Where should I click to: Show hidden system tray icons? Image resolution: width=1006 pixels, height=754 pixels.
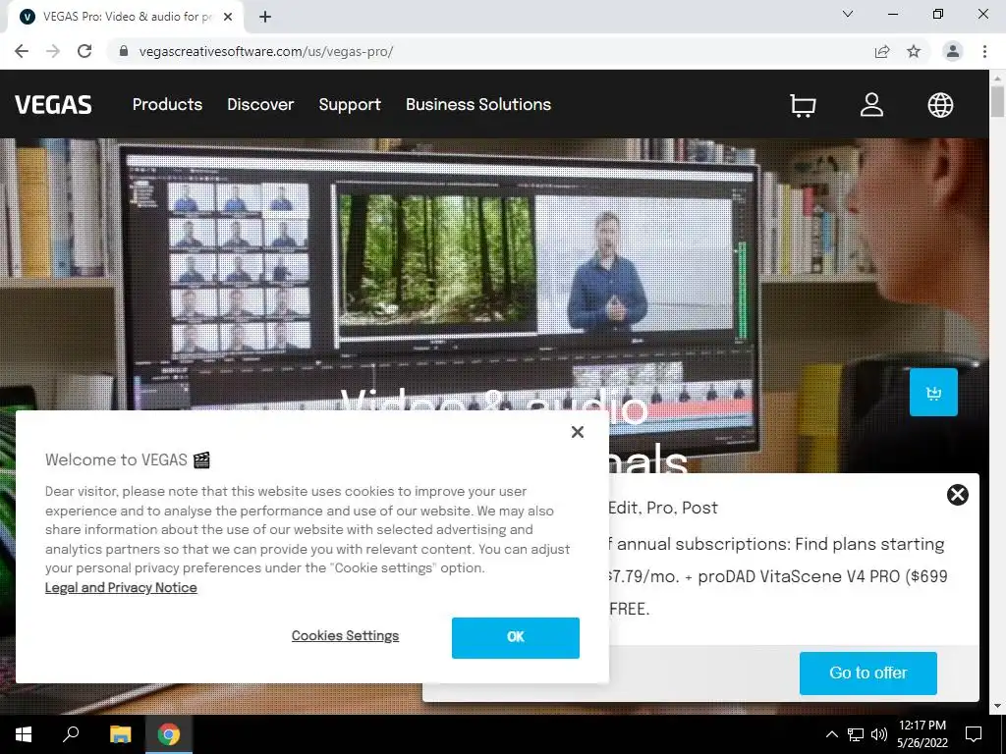(x=831, y=734)
